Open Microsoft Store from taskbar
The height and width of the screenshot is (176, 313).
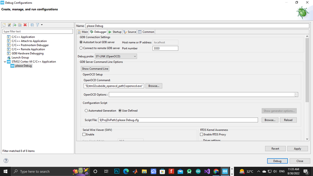[162, 171]
